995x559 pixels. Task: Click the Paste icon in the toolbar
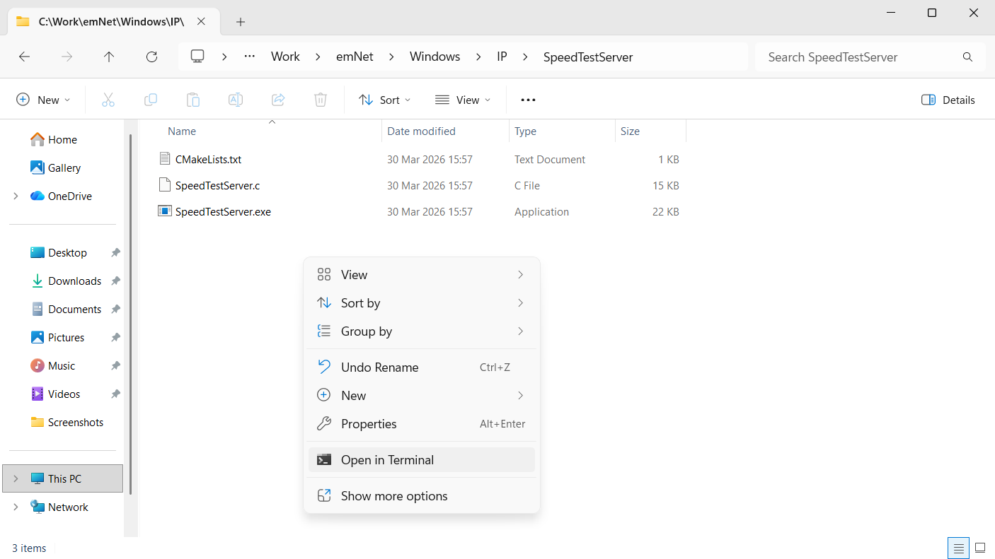(192, 100)
